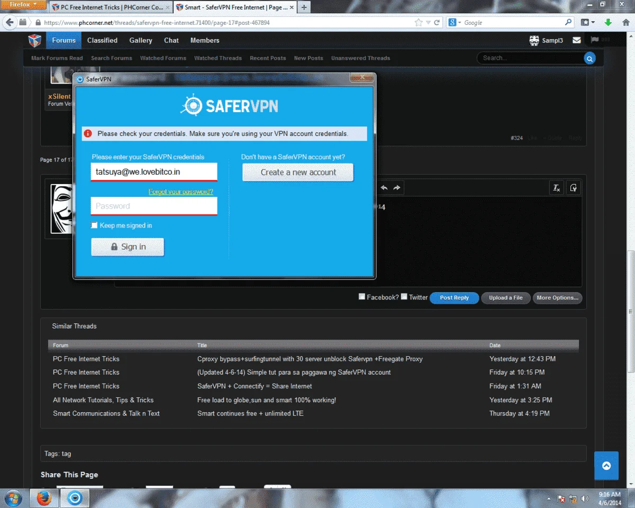The width and height of the screenshot is (635, 508).
Task: Open the SaferVPN + Connectify = Share Internet thread
Action: pyautogui.click(x=255, y=386)
